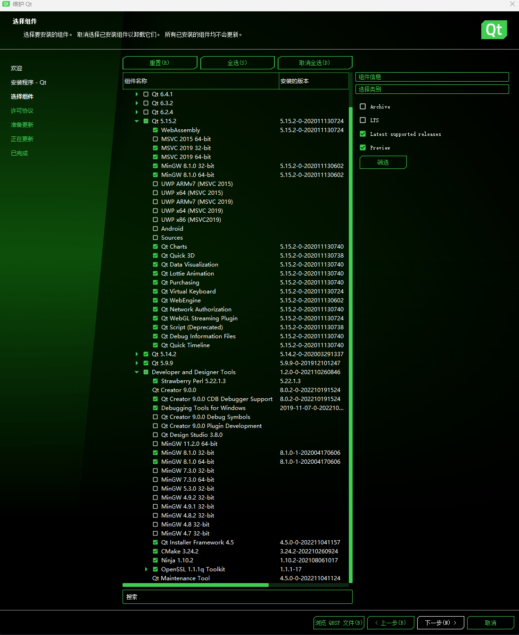Check the Sources component box

[x=156, y=238]
